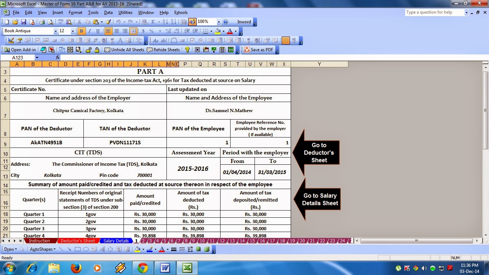Click the Currency Style dollar icon

143,31
